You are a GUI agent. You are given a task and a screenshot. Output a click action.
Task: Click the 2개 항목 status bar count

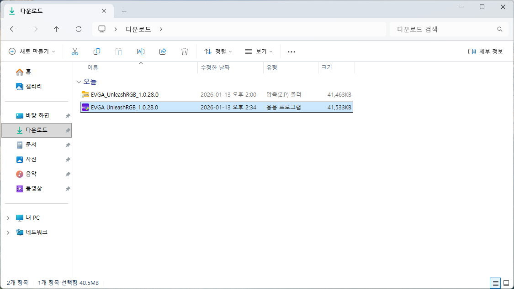pyautogui.click(x=17, y=283)
